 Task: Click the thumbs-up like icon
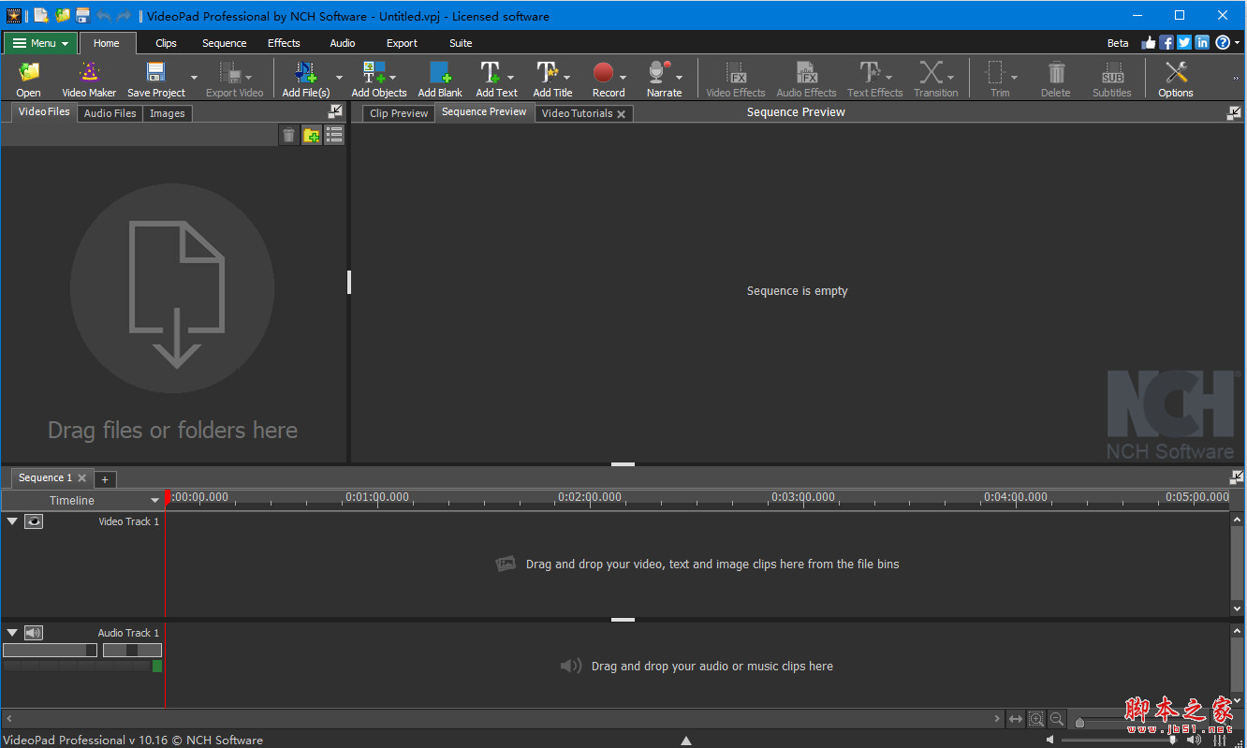click(x=1149, y=43)
